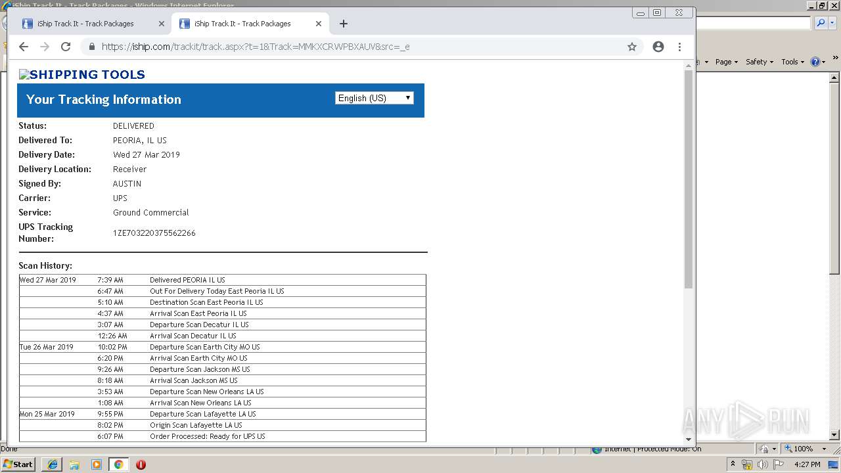The image size is (841, 473).
Task: Click the Chrome page scrollbar thumb
Action: click(689, 179)
